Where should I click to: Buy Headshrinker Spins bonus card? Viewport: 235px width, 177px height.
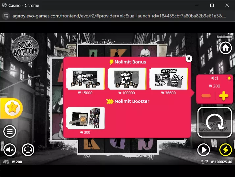tap(86, 79)
